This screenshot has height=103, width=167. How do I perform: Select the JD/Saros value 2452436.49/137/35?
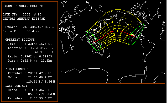38,27
